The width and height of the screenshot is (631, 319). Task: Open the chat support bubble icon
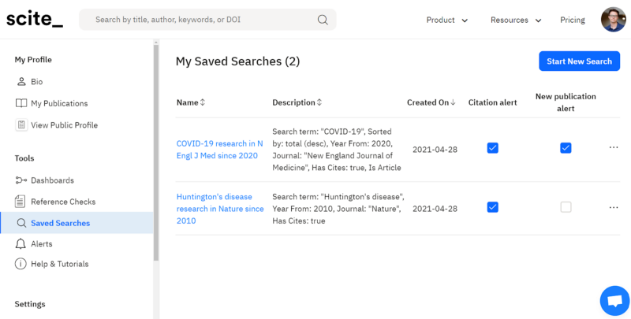[614, 300]
